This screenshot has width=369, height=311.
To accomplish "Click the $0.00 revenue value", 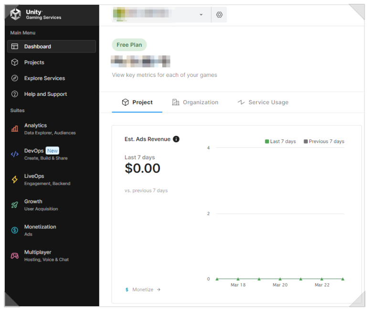I will coord(142,168).
